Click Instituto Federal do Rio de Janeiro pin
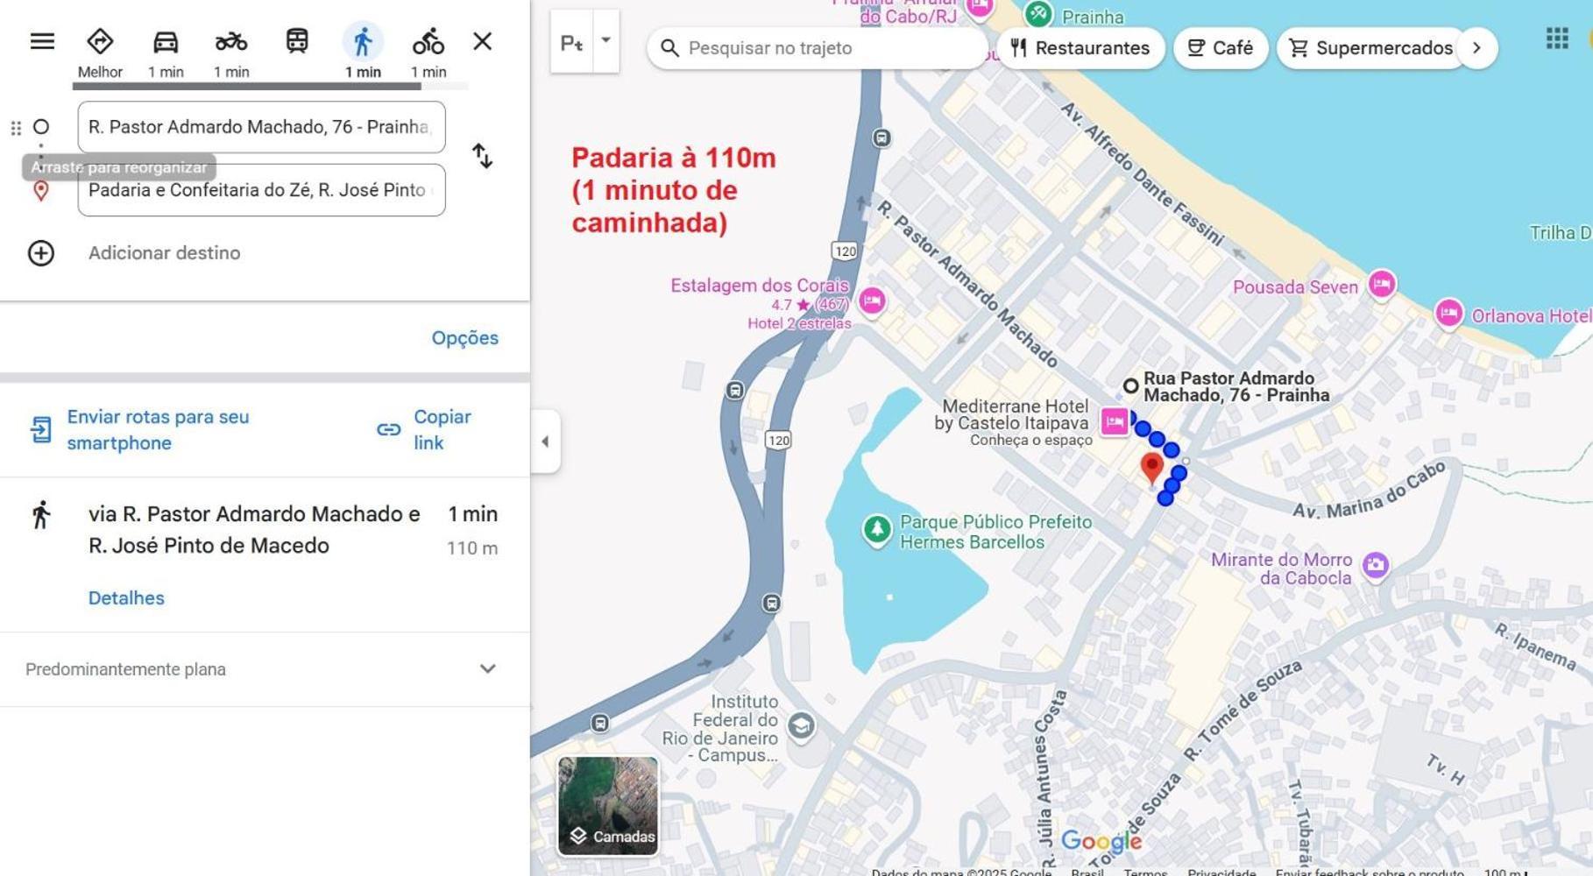Screen dimensions: 1593x876 (x=801, y=725)
